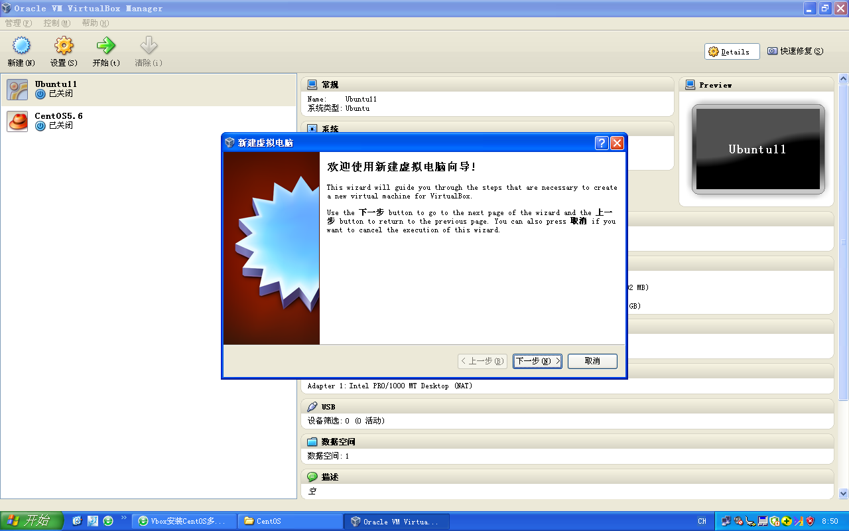849x531 pixels.
Task: Click 下一步 (Next) in the wizard
Action: (538, 361)
